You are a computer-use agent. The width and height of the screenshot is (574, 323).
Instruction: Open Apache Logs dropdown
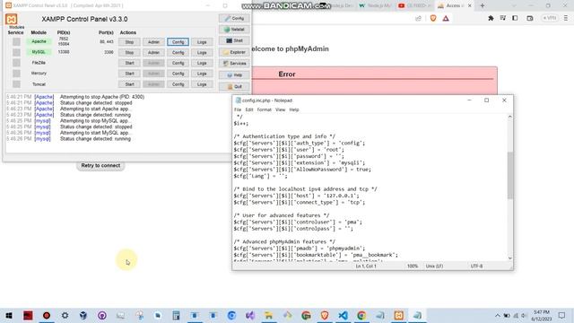[202, 42]
